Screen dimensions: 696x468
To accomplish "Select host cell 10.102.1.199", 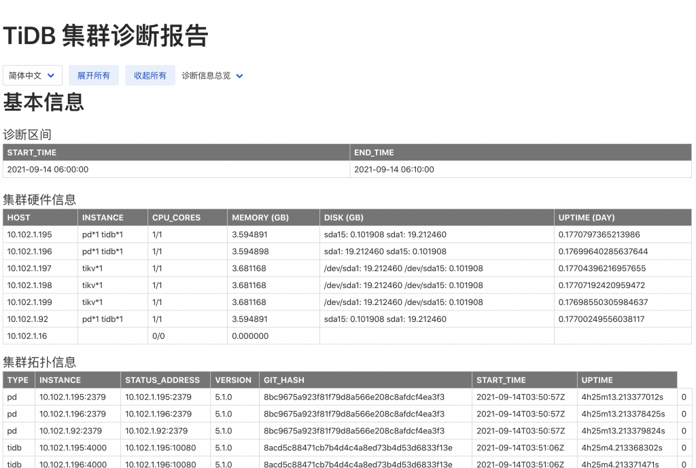I will tap(40, 302).
